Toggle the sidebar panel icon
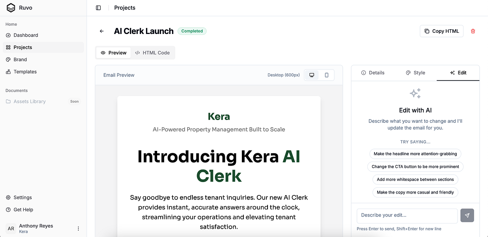 tap(99, 8)
